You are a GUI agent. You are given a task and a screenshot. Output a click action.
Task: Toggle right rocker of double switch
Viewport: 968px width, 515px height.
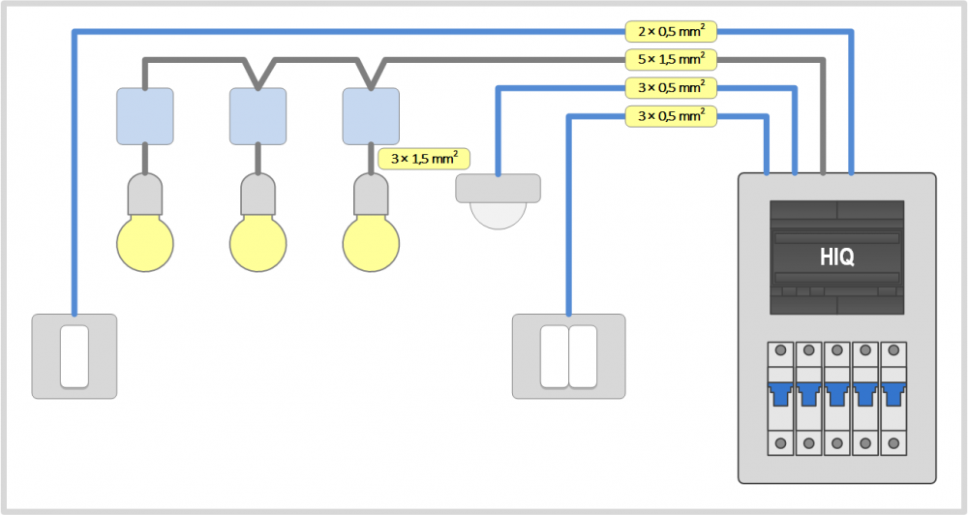[583, 357]
